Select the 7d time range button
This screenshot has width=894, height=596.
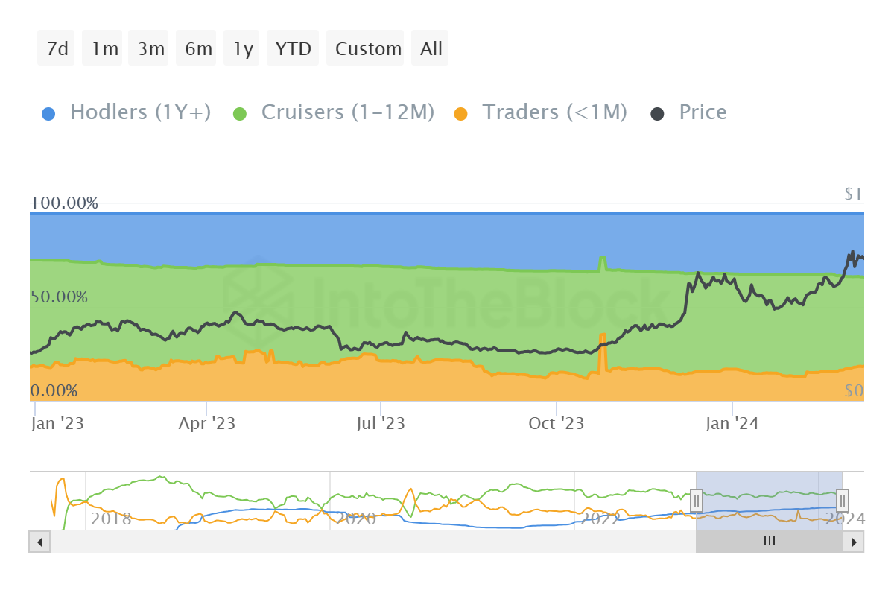tap(57, 48)
